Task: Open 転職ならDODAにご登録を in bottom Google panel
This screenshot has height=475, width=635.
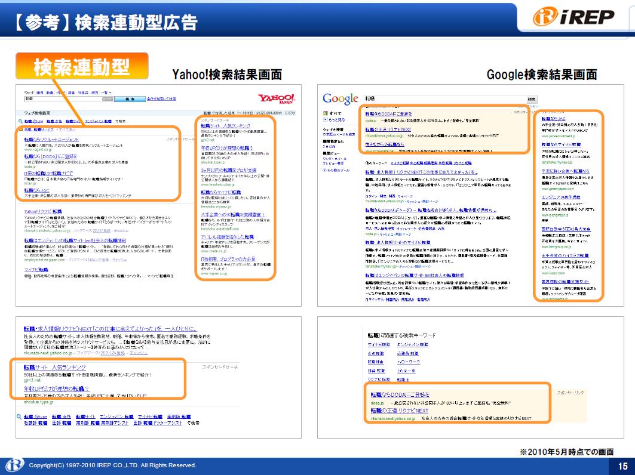Action: click(x=400, y=394)
